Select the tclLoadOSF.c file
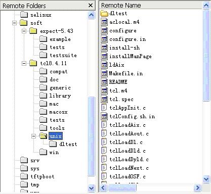This screenshot has width=211, height=194. [128, 176]
